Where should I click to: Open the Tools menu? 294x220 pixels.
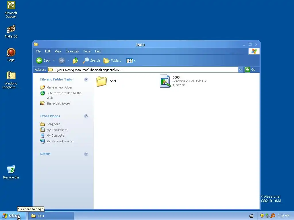87,51
